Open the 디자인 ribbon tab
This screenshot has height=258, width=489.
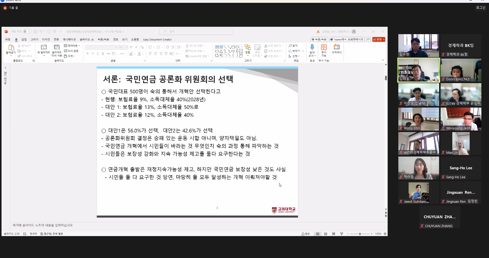[x=46, y=40]
